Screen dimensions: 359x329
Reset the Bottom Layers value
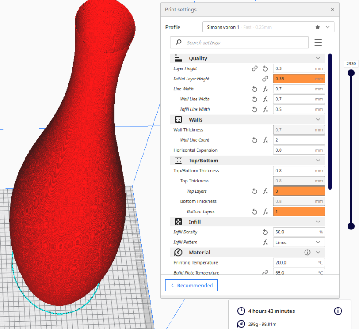(x=255, y=211)
